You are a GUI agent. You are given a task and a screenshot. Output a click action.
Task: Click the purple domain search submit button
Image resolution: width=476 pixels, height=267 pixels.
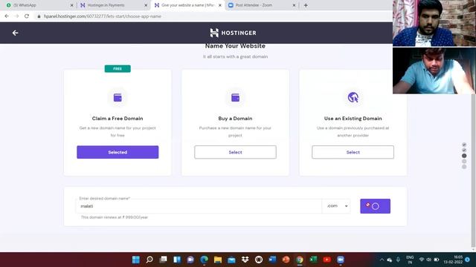[x=375, y=206]
